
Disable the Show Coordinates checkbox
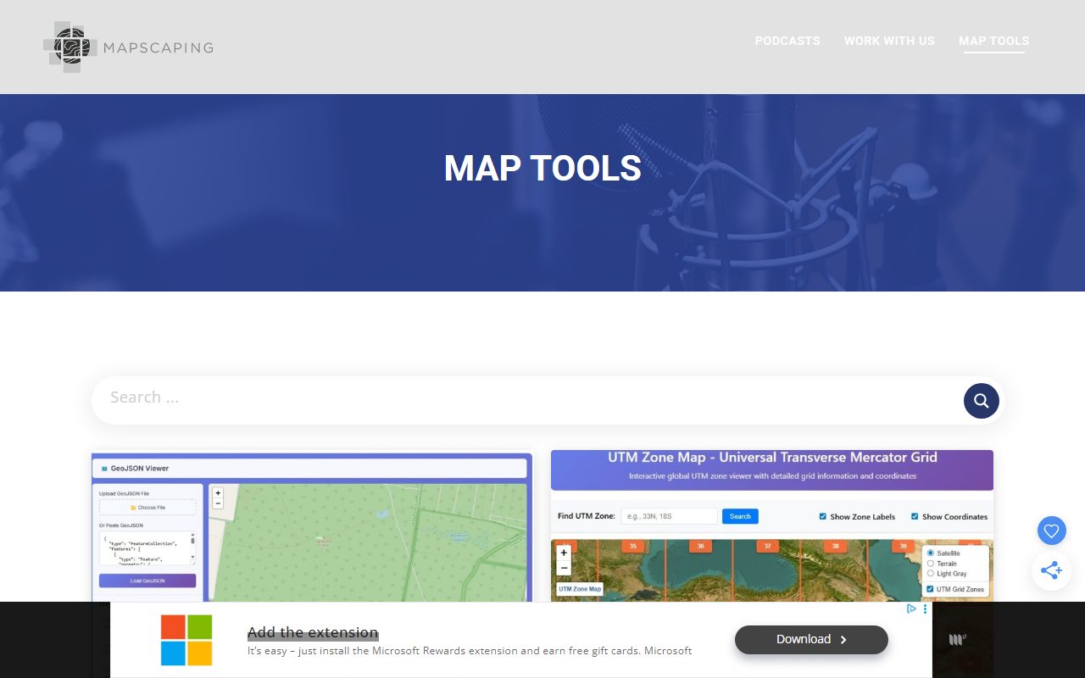(914, 516)
